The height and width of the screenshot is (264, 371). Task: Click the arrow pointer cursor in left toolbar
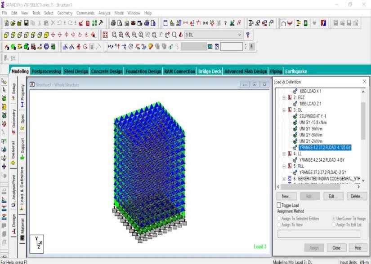(4, 90)
